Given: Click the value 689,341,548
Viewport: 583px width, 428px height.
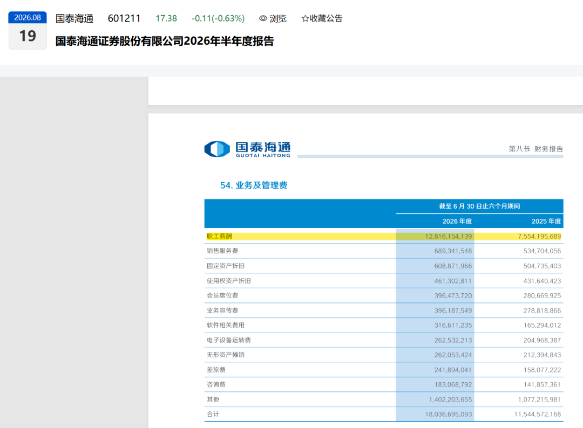Looking at the screenshot, I should coord(453,251).
